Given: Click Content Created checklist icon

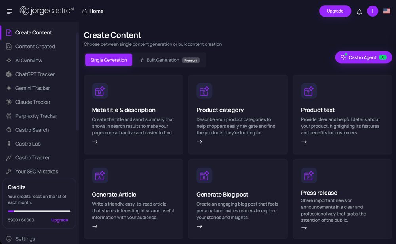Looking at the screenshot, I should [x=9, y=46].
